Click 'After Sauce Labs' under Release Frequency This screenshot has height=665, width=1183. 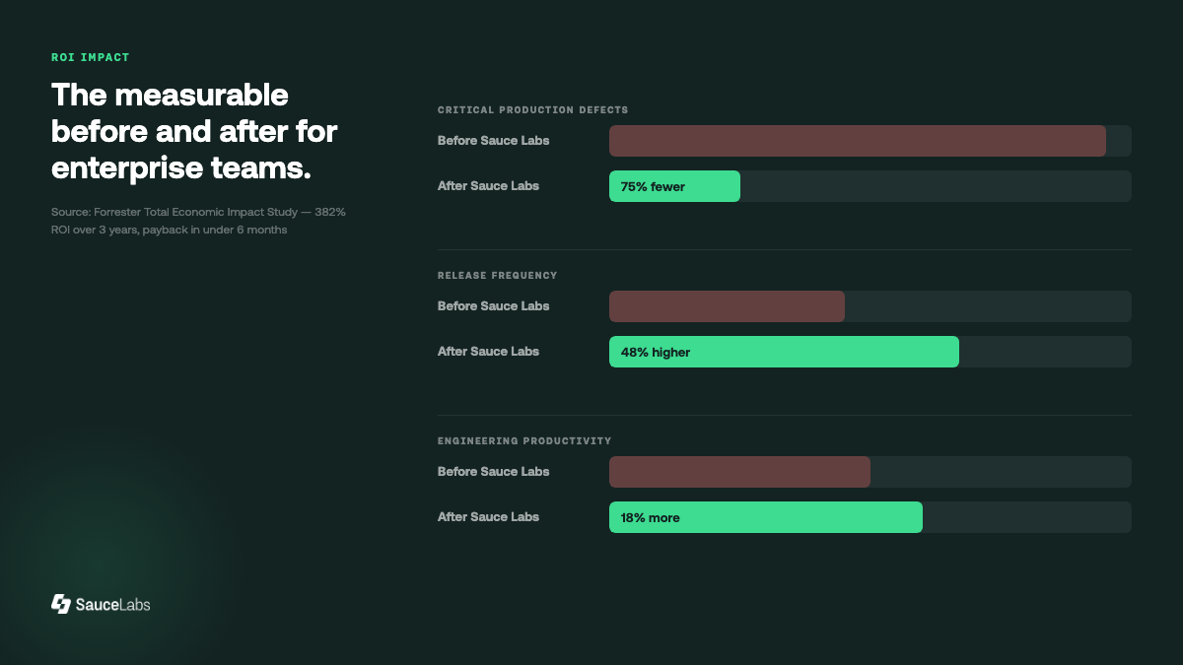tap(489, 352)
